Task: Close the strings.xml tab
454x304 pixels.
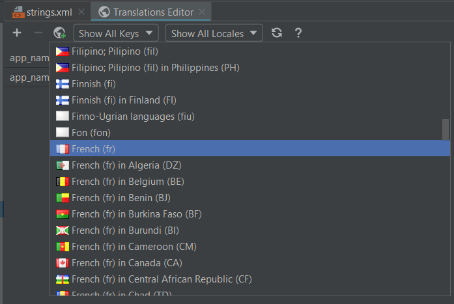Action: [x=81, y=12]
